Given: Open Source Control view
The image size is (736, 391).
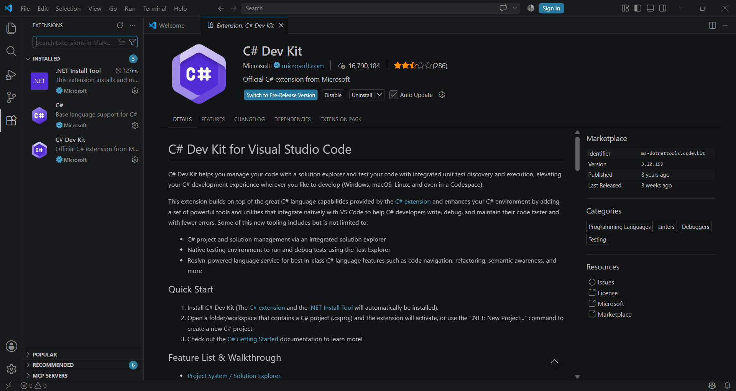Looking at the screenshot, I should tap(11, 97).
